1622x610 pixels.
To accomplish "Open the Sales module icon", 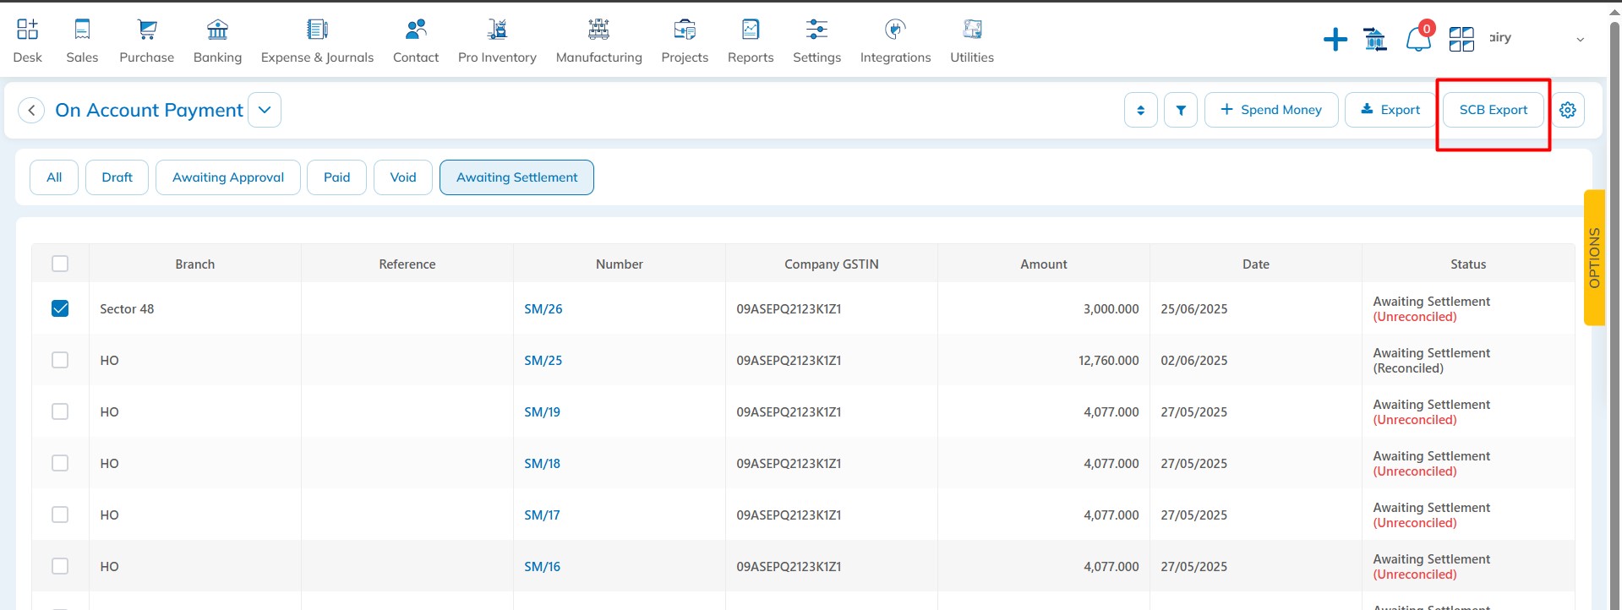I will [x=82, y=30].
